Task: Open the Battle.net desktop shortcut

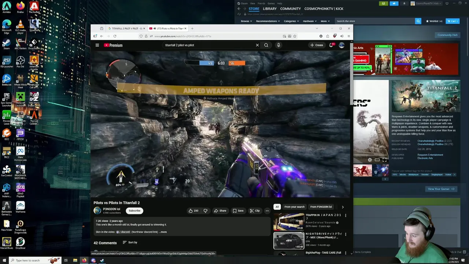Action: coord(7,80)
